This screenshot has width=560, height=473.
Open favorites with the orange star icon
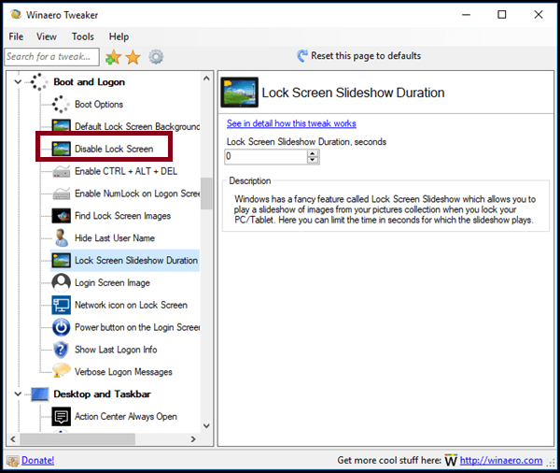(133, 57)
